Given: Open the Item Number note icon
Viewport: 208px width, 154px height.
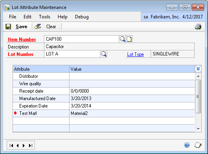Looking at the screenshot, I should click(x=129, y=39).
